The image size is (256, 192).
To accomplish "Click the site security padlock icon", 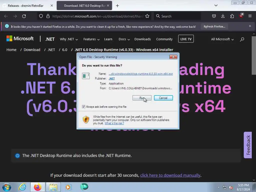I will click(48, 16).
